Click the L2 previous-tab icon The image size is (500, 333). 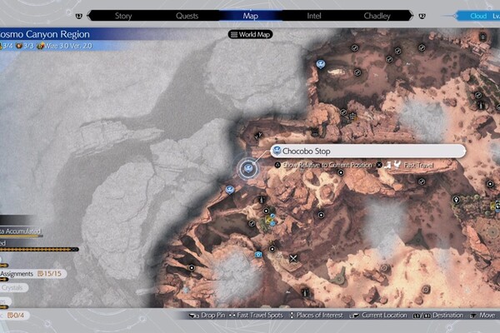(79, 16)
